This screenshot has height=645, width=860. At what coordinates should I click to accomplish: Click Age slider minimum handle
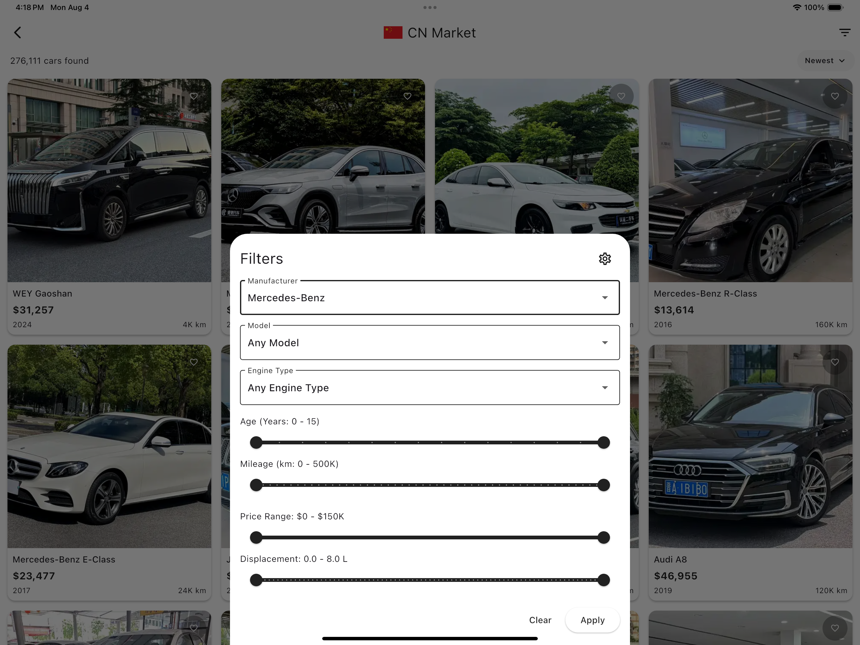pyautogui.click(x=256, y=442)
